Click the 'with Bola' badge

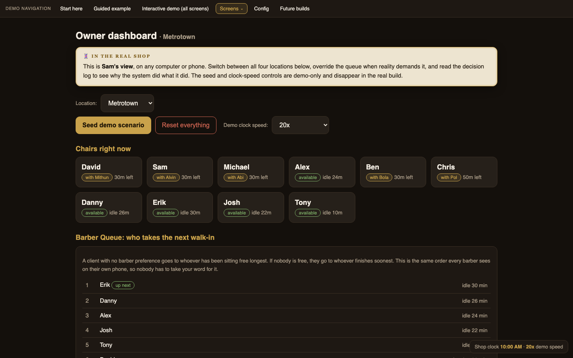tap(379, 177)
